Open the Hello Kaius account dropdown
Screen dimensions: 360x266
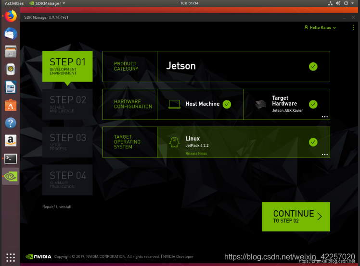point(320,27)
